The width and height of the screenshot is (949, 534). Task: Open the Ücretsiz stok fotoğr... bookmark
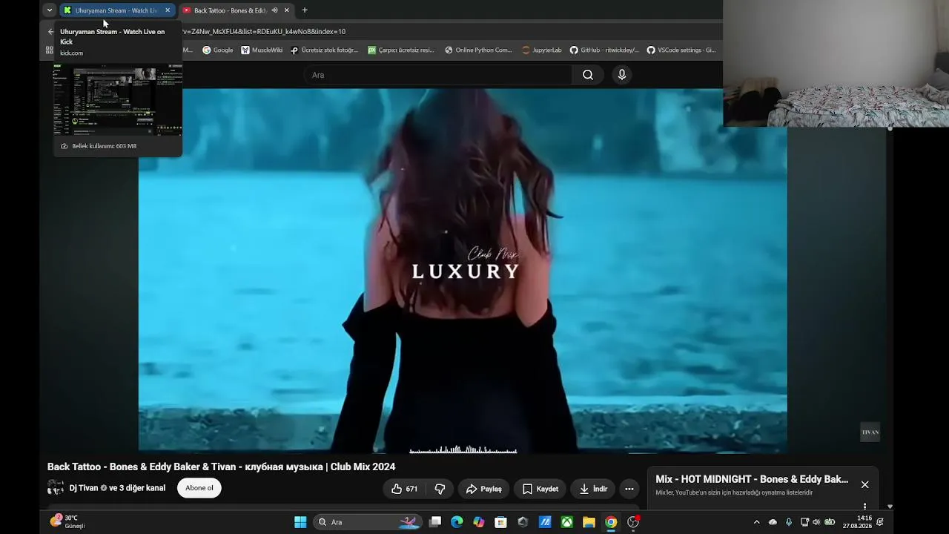(x=324, y=50)
